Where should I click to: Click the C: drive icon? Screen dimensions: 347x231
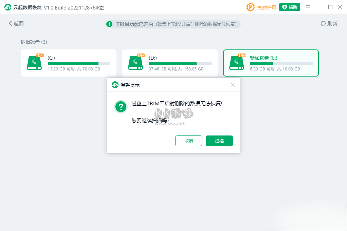tap(34, 63)
